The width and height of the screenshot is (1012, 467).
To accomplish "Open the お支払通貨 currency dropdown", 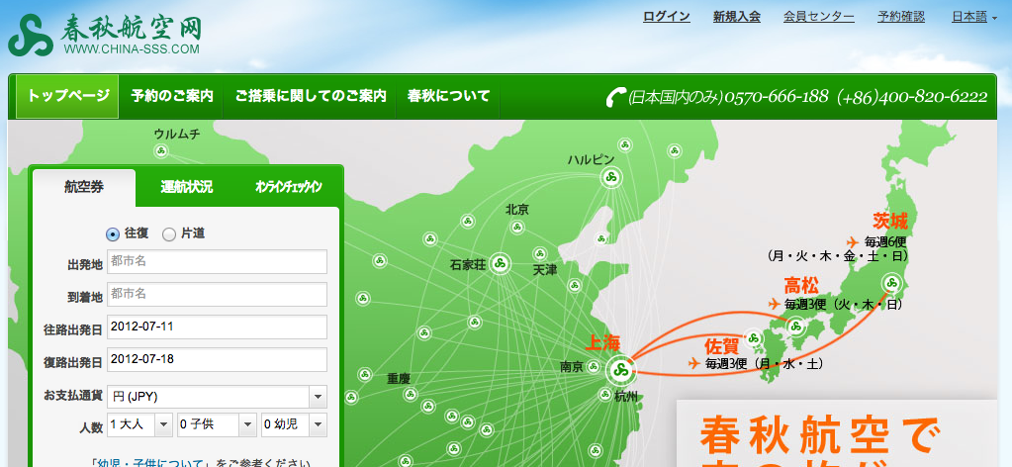I will click(217, 397).
